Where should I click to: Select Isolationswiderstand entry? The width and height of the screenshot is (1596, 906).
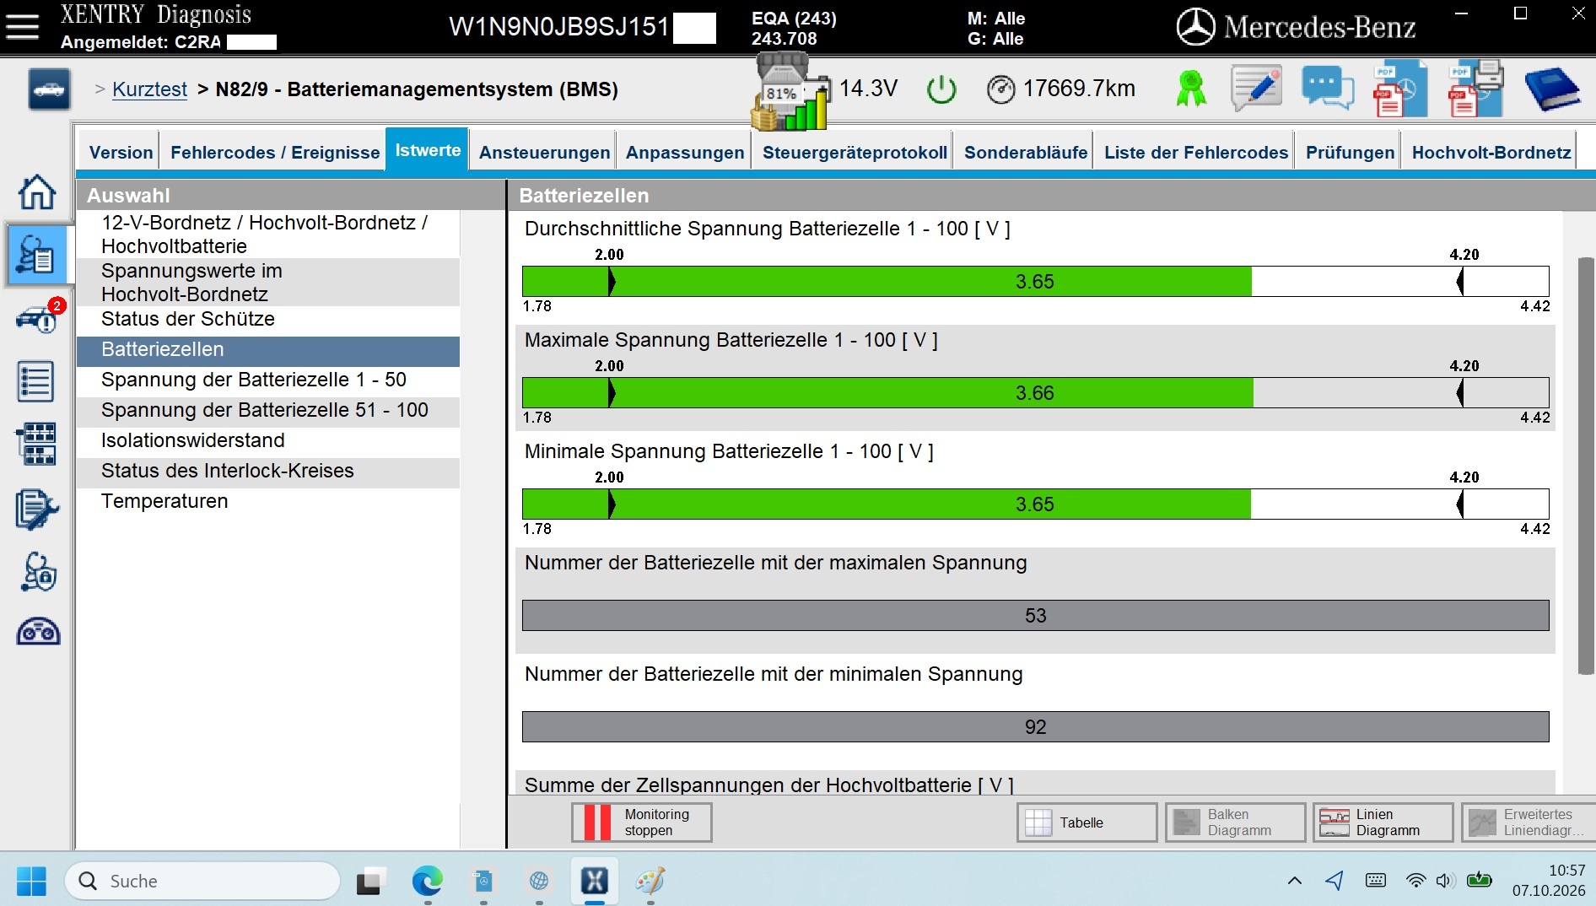click(268, 441)
